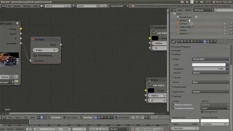Jump to the first frame button
This screenshot has width=233, height=131.
91,129
